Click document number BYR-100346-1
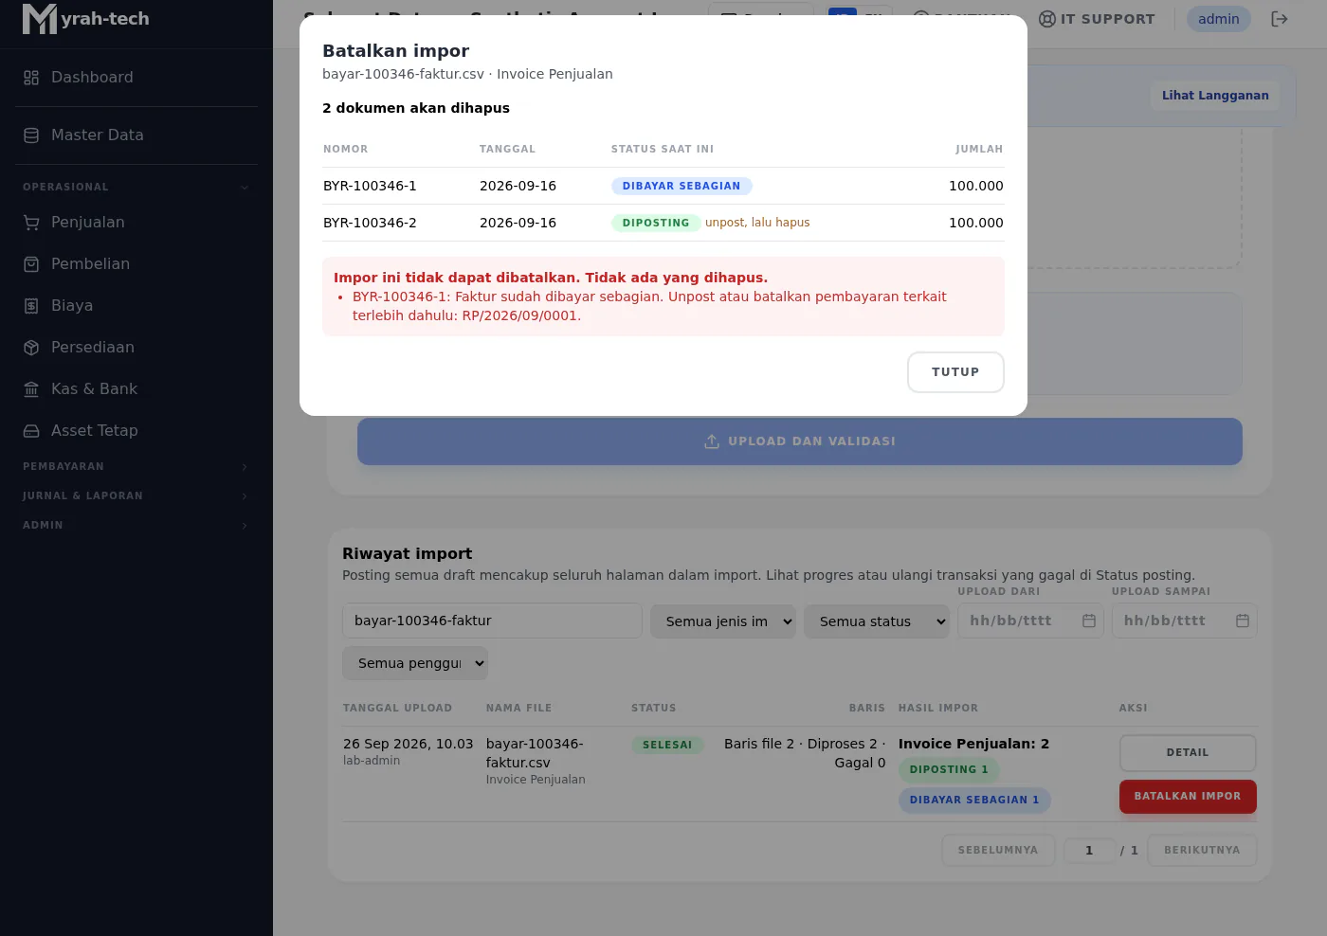The width and height of the screenshot is (1327, 936). point(370,187)
